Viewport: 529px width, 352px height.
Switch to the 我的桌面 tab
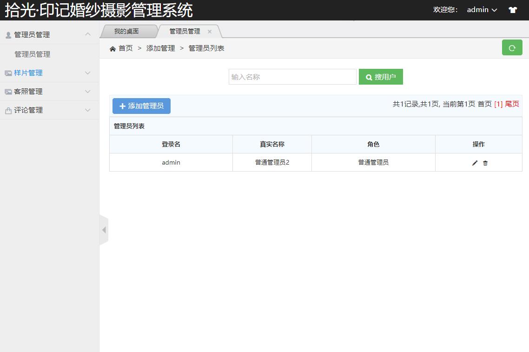[x=126, y=31]
